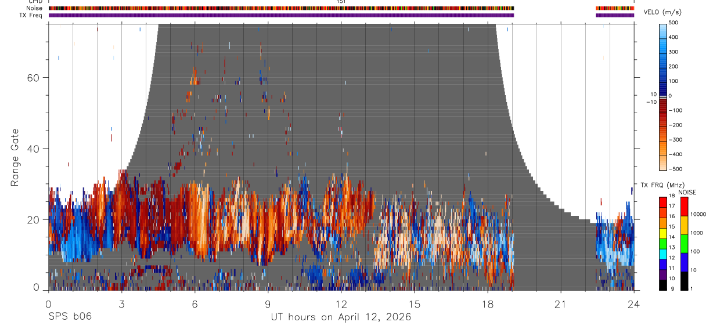Click the 18 tick on UT hours axis
The width and height of the screenshot is (713, 329).
click(x=488, y=304)
